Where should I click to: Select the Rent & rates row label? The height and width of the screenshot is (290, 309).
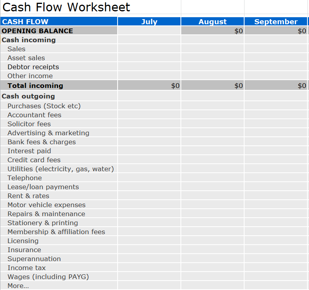coord(28,196)
